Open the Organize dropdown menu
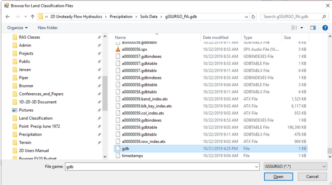 17,28
